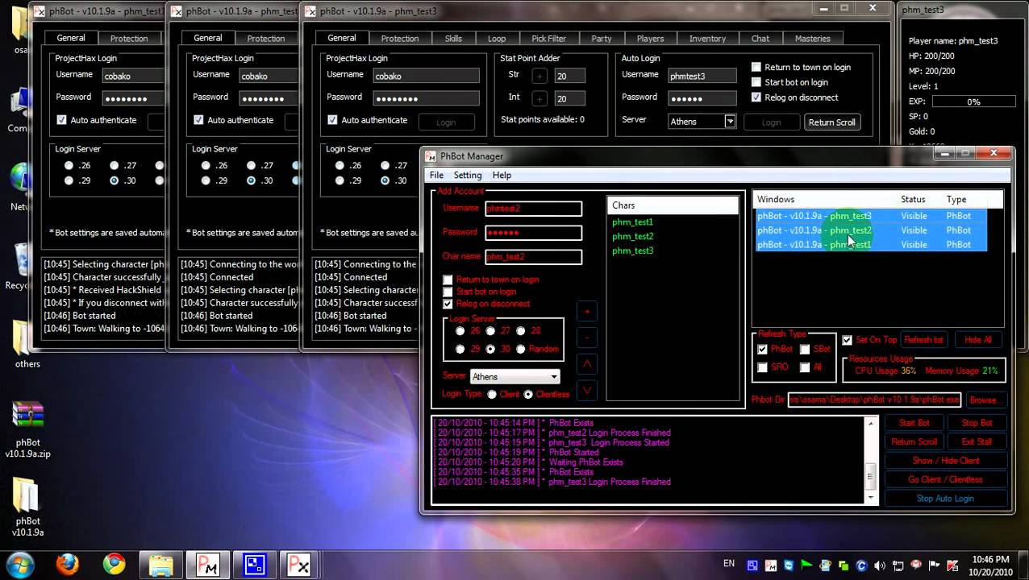This screenshot has width=1029, height=580.
Task: Switch to the Pick Filter tab
Action: pos(548,38)
